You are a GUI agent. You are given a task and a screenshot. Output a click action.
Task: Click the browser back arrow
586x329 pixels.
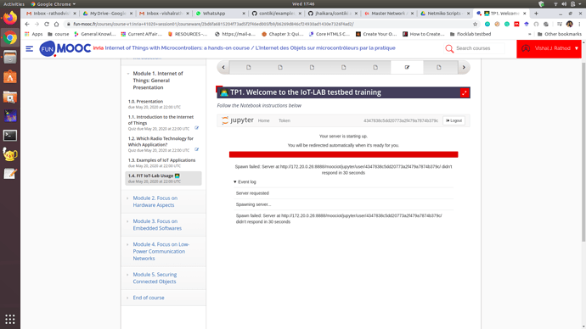(27, 24)
